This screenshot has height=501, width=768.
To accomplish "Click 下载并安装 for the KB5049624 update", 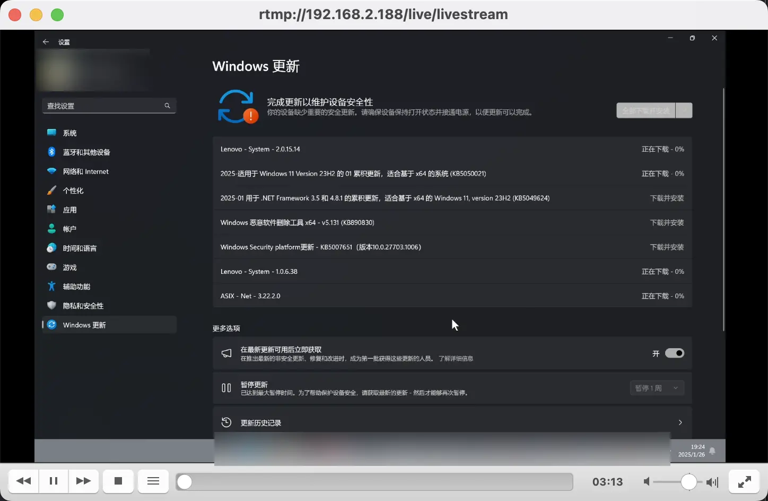I will pyautogui.click(x=667, y=198).
